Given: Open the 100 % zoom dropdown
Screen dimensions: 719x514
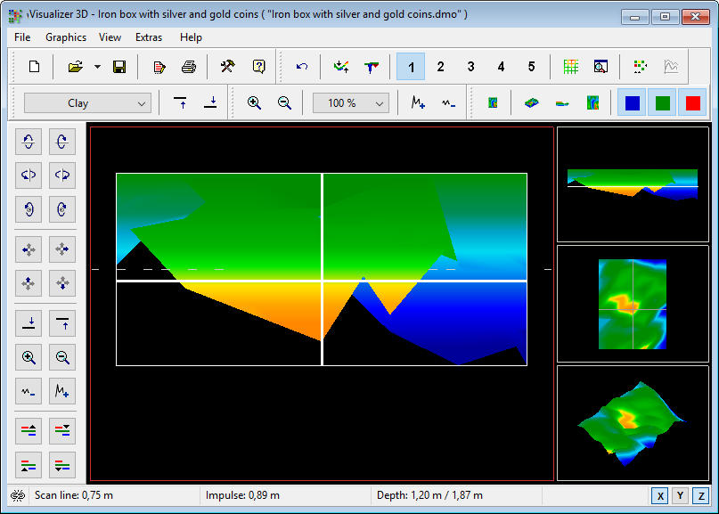Looking at the screenshot, I should (x=351, y=103).
